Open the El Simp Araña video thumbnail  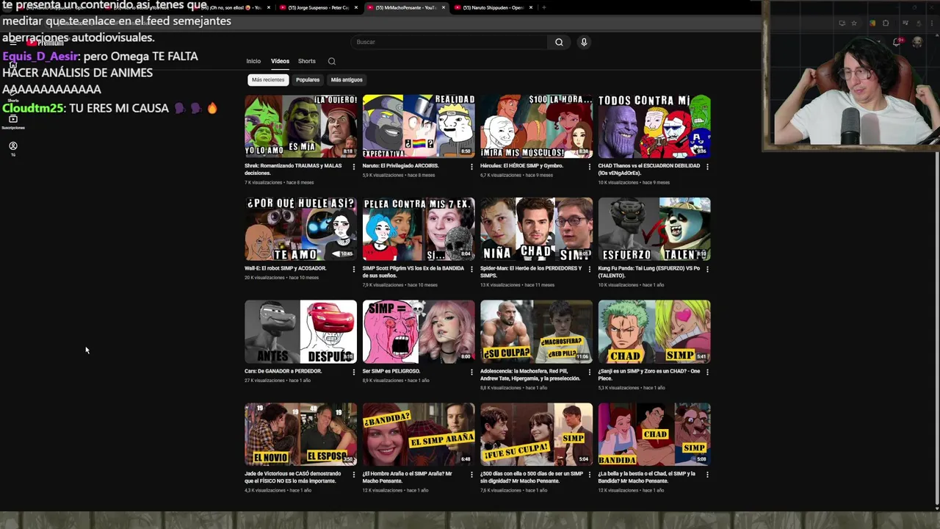(x=419, y=434)
